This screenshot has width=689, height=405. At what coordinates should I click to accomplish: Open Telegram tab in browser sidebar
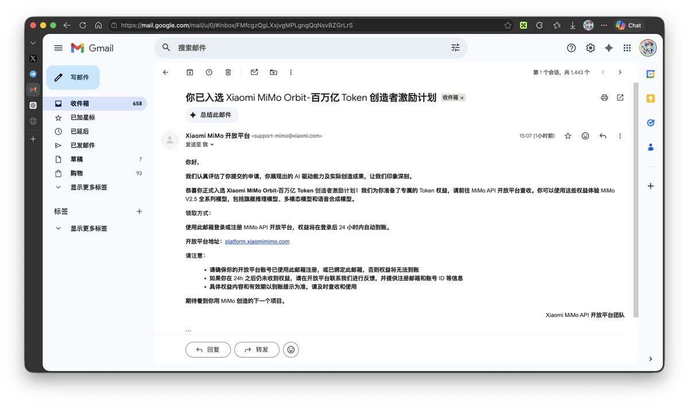33,74
